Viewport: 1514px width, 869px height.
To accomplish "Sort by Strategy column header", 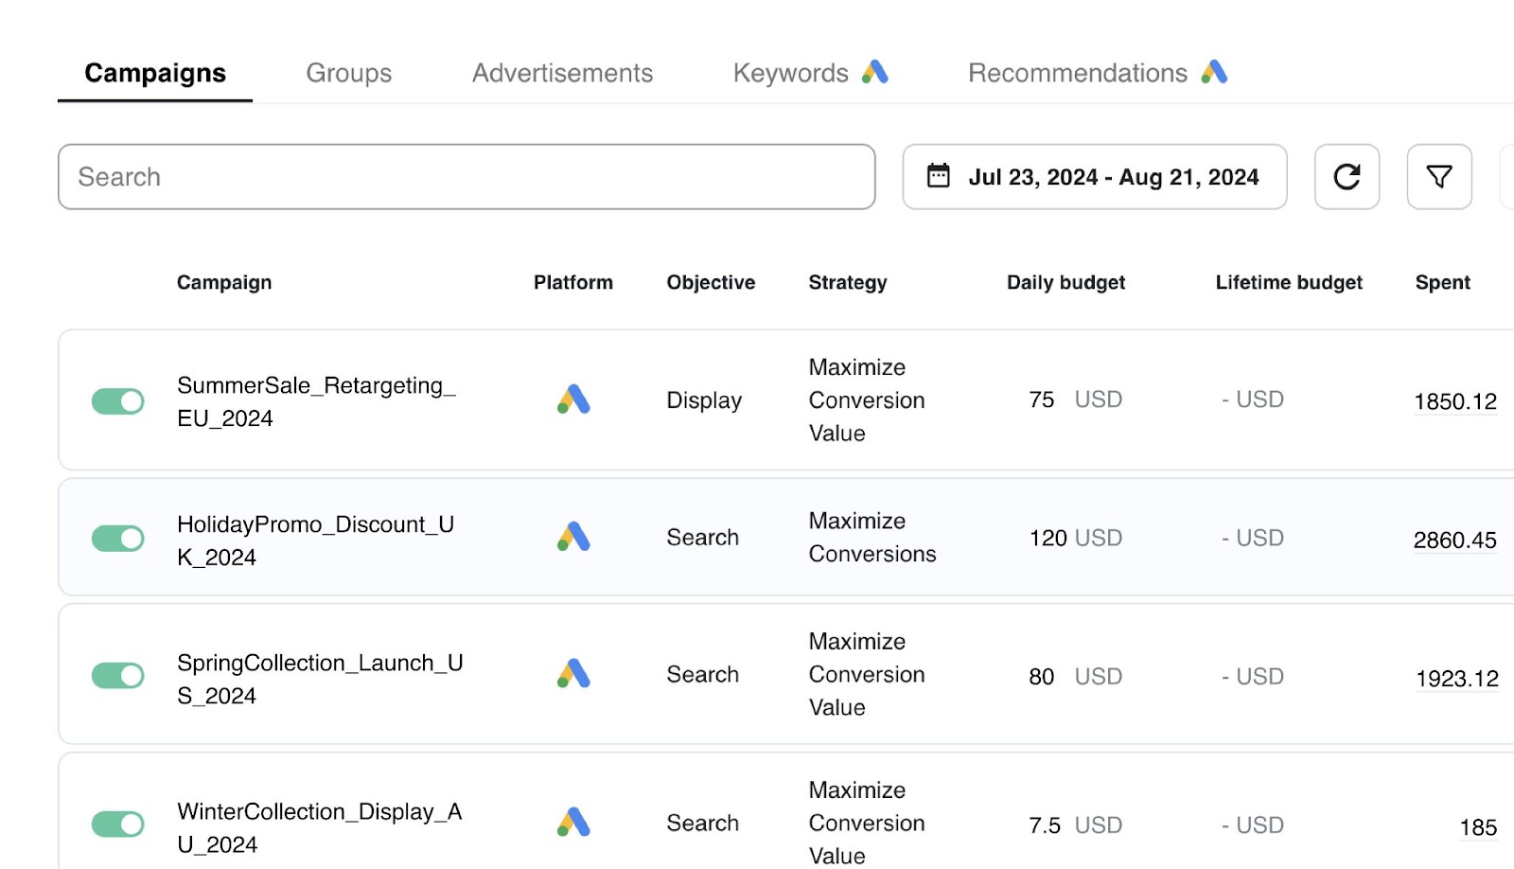I will click(848, 282).
